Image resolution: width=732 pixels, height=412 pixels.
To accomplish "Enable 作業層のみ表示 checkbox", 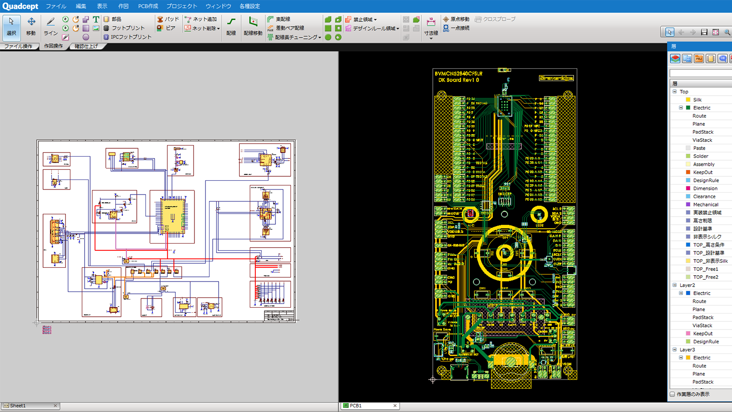I will coord(673,394).
